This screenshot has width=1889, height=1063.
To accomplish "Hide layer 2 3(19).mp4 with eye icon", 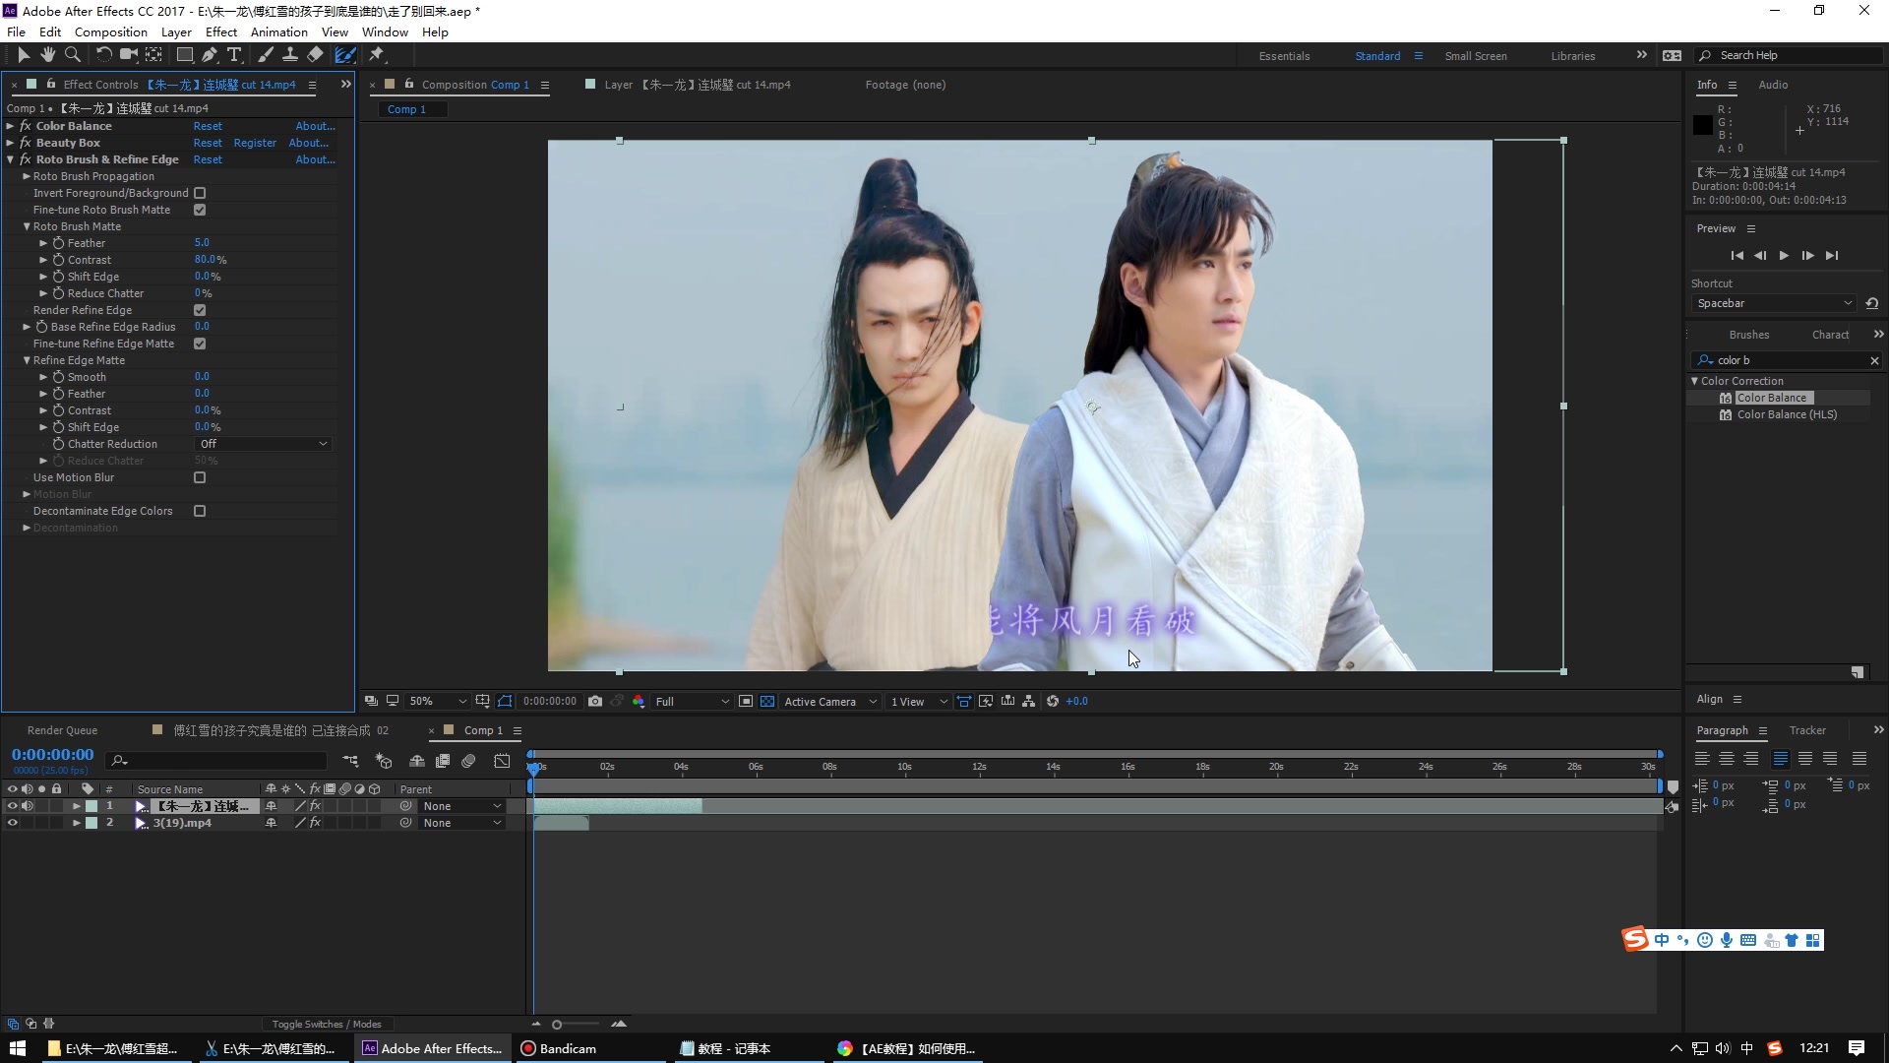I will [12, 823].
